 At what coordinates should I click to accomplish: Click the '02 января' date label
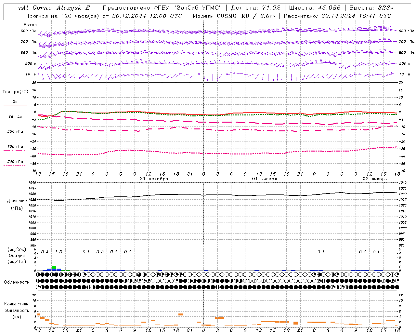(375, 179)
